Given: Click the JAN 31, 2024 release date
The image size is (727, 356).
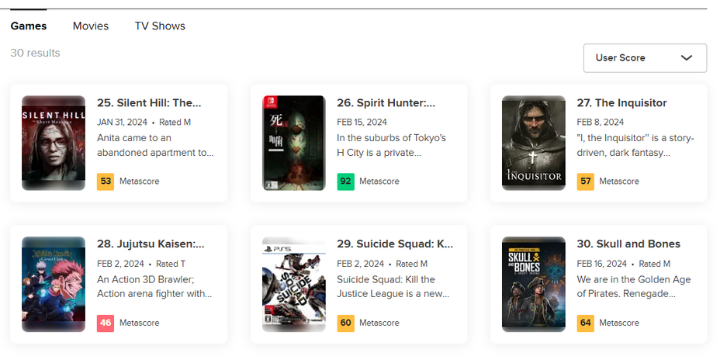Looking at the screenshot, I should click(122, 123).
